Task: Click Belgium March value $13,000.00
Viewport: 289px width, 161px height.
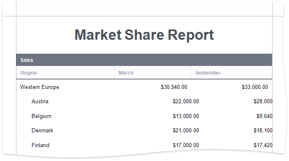Action: [186, 116]
